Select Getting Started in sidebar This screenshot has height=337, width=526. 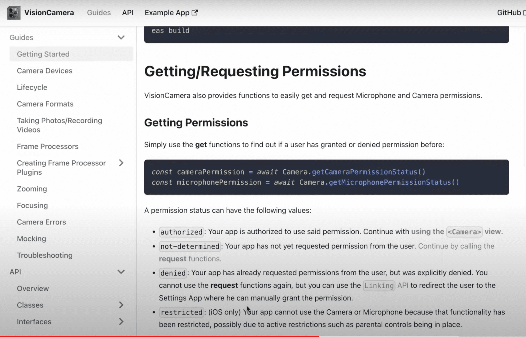click(x=43, y=54)
